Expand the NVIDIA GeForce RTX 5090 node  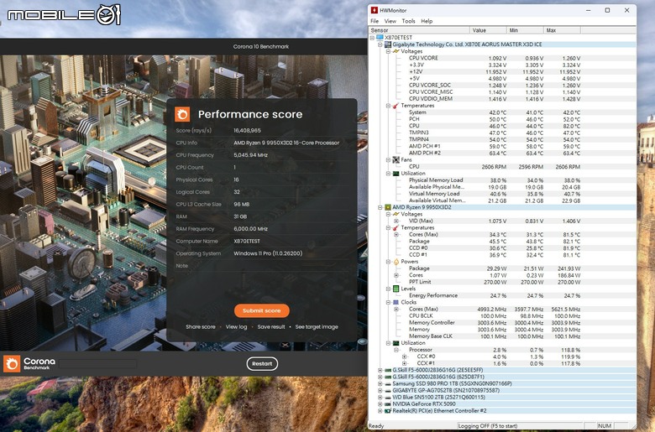pos(380,404)
